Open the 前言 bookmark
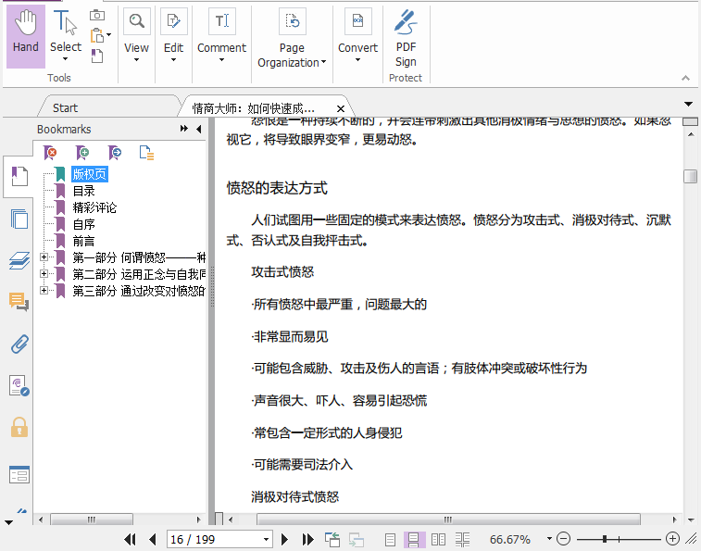701x551 pixels. (84, 241)
